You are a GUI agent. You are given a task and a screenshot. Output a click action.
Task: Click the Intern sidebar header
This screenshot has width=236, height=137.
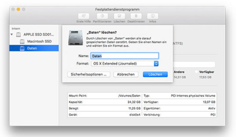(x=16, y=29)
